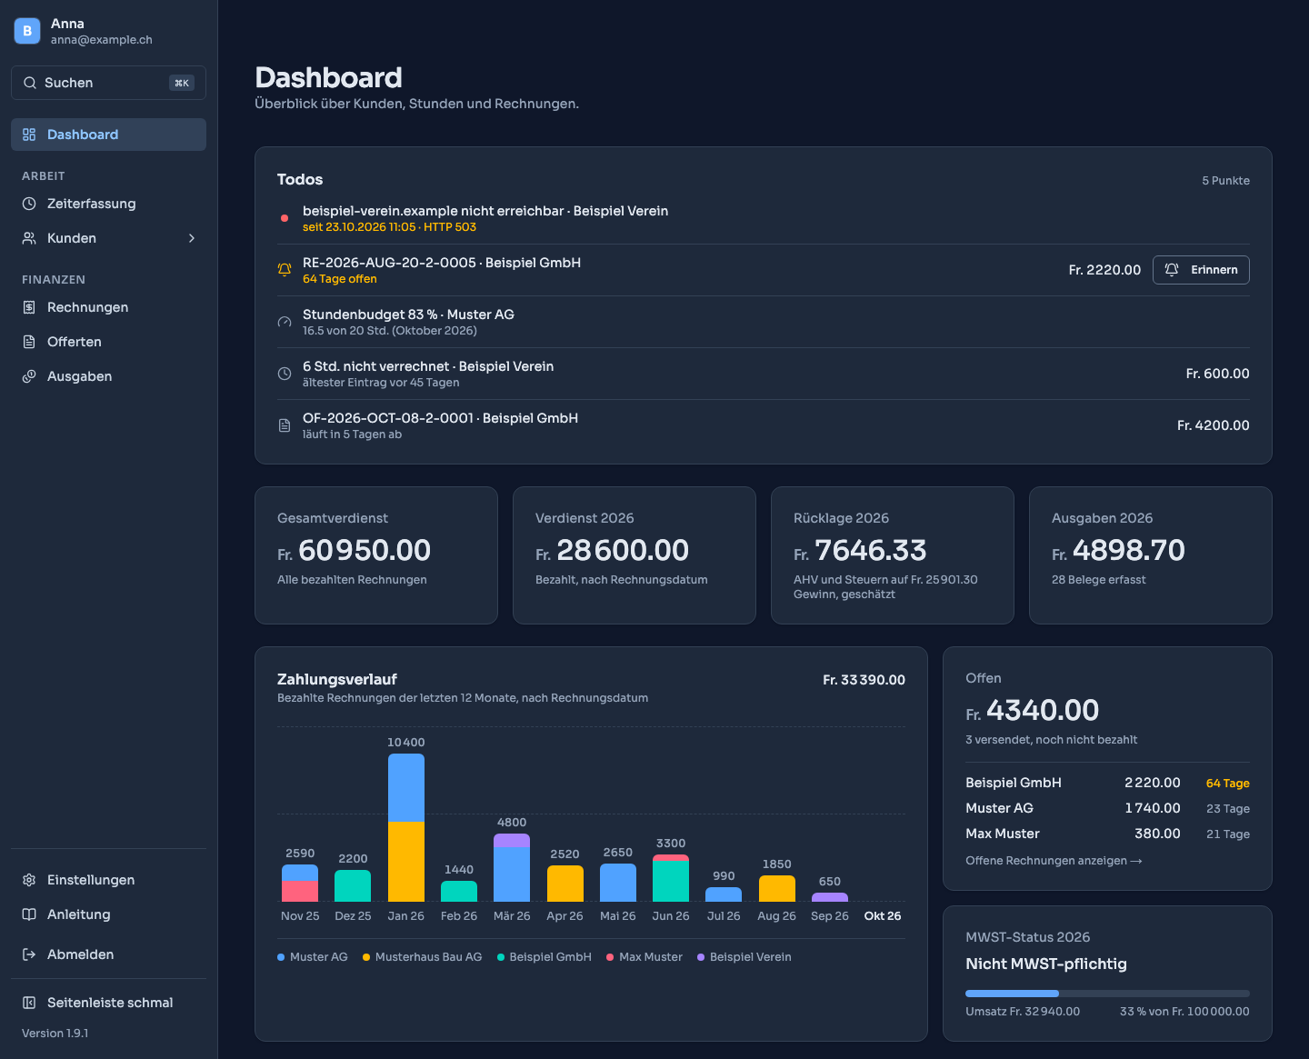Click the Dashboard grid icon in sidebar
Screen dimensions: 1309x1059
[x=29, y=135]
